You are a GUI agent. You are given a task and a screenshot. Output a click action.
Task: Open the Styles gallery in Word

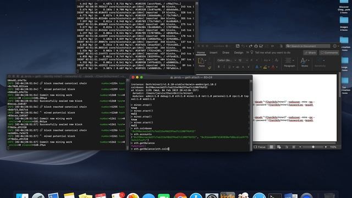(305, 62)
